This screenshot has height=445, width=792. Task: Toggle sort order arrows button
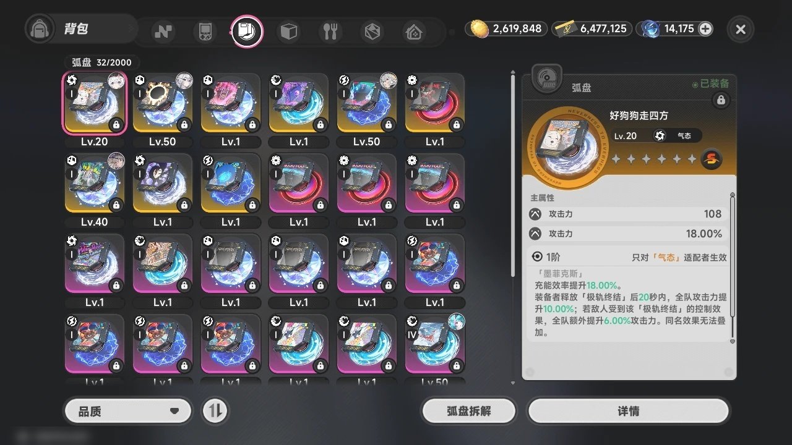click(215, 411)
